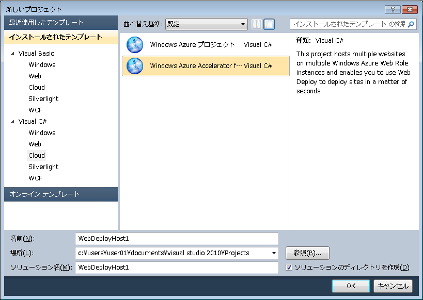Click the Windows Azure Accelerator globe icon
Viewport: 423px width, 300px height.
pyautogui.click(x=135, y=65)
